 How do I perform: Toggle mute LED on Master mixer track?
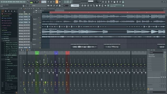coord(25,64)
